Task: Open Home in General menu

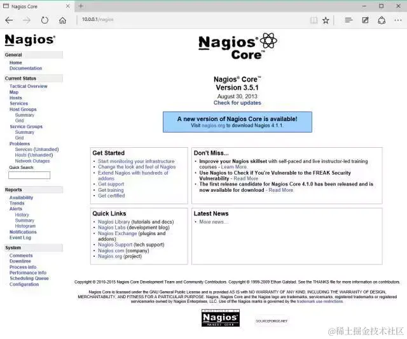Action: point(15,62)
